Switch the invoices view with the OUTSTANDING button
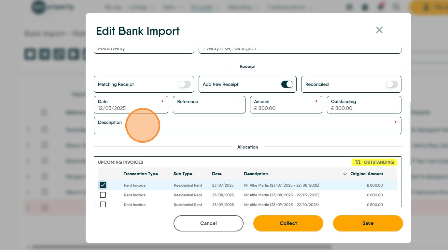This screenshot has width=448, height=250. 374,162
